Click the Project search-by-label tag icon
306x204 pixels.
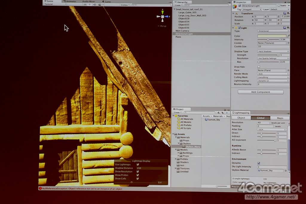223,113
